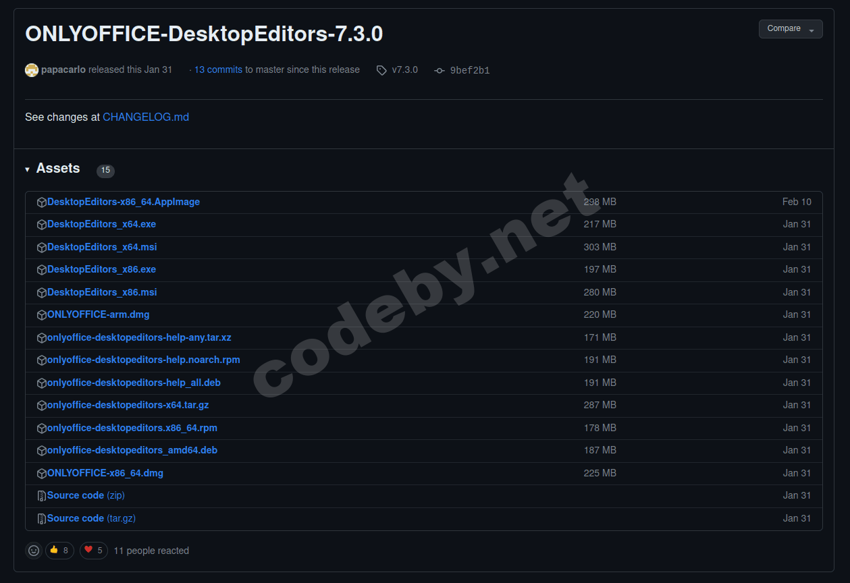Click zip file icon beside Source code (zip)
The height and width of the screenshot is (583, 850).
click(x=42, y=496)
